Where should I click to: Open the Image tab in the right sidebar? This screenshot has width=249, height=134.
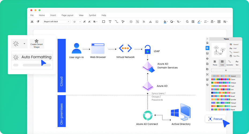[x=207, y=53]
